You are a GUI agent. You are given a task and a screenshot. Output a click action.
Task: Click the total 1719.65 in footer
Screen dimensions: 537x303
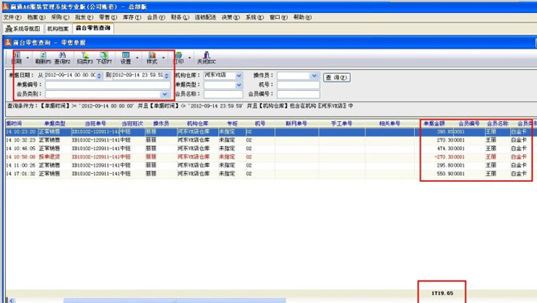[x=442, y=293]
